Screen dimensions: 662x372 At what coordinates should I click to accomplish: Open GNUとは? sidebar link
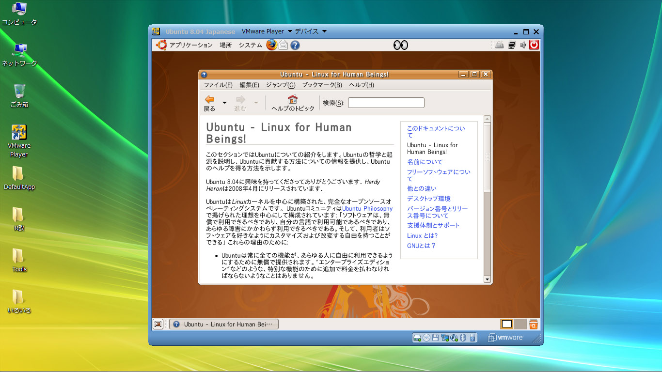click(x=422, y=246)
